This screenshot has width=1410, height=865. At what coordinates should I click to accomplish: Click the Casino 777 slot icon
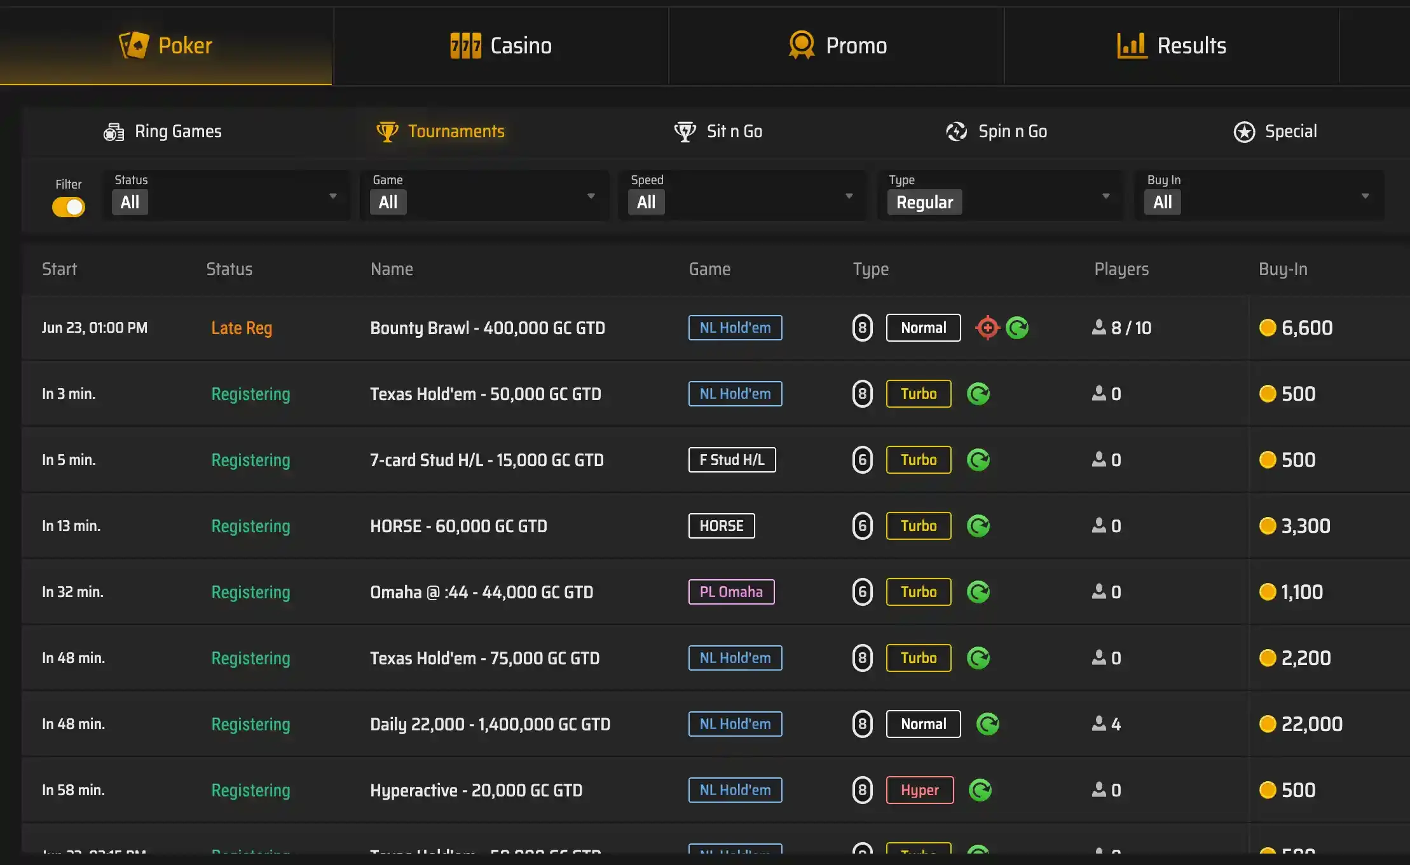click(x=465, y=46)
